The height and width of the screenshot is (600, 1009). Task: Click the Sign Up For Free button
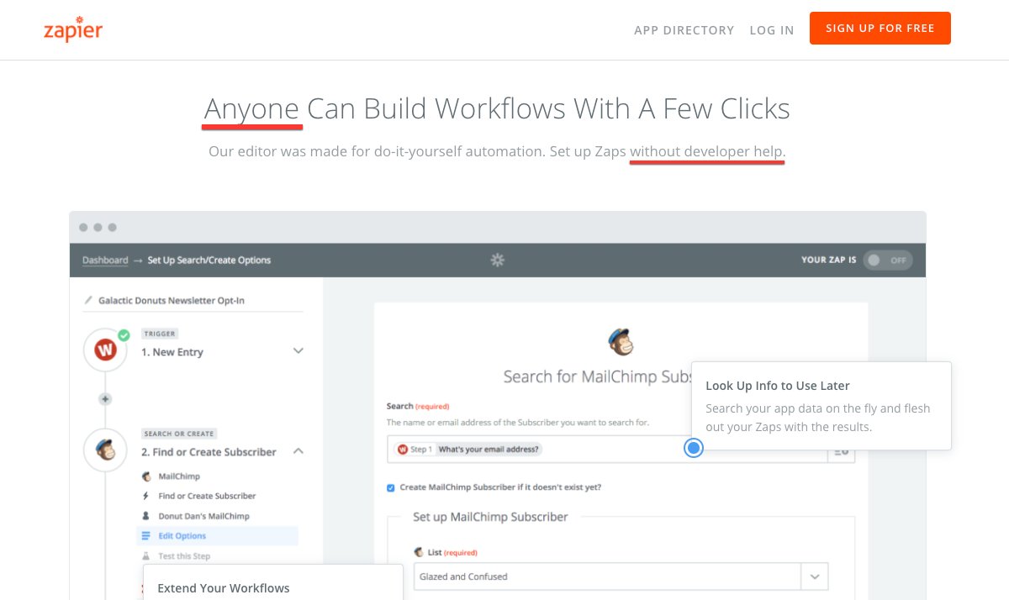880,29
